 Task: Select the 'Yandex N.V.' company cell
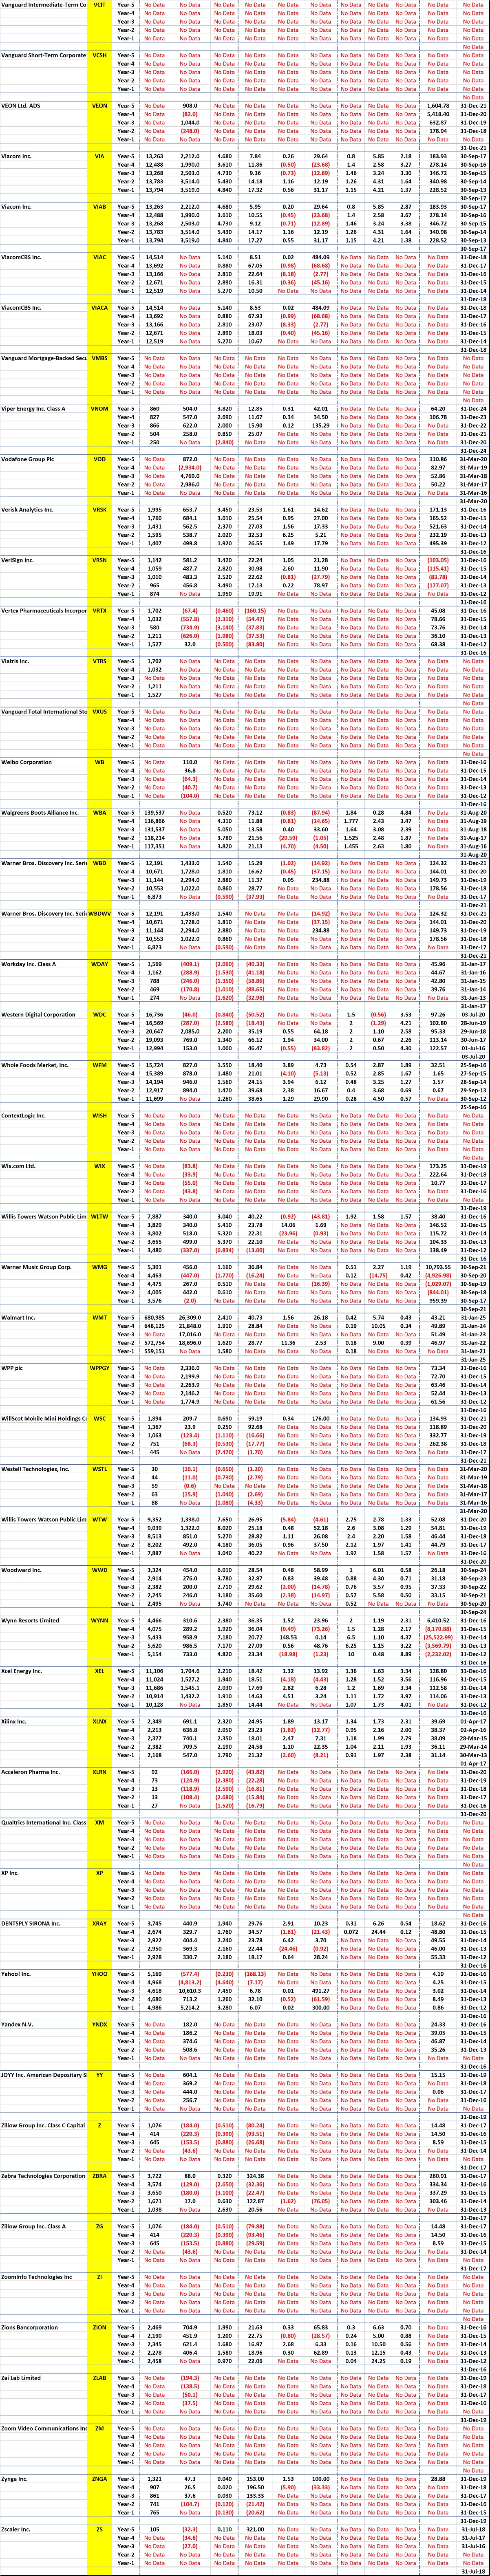(43, 2023)
